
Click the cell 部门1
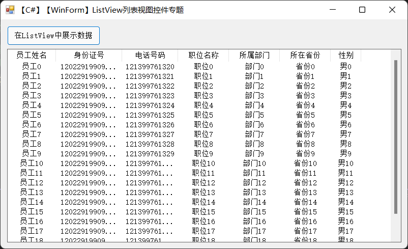click(254, 76)
